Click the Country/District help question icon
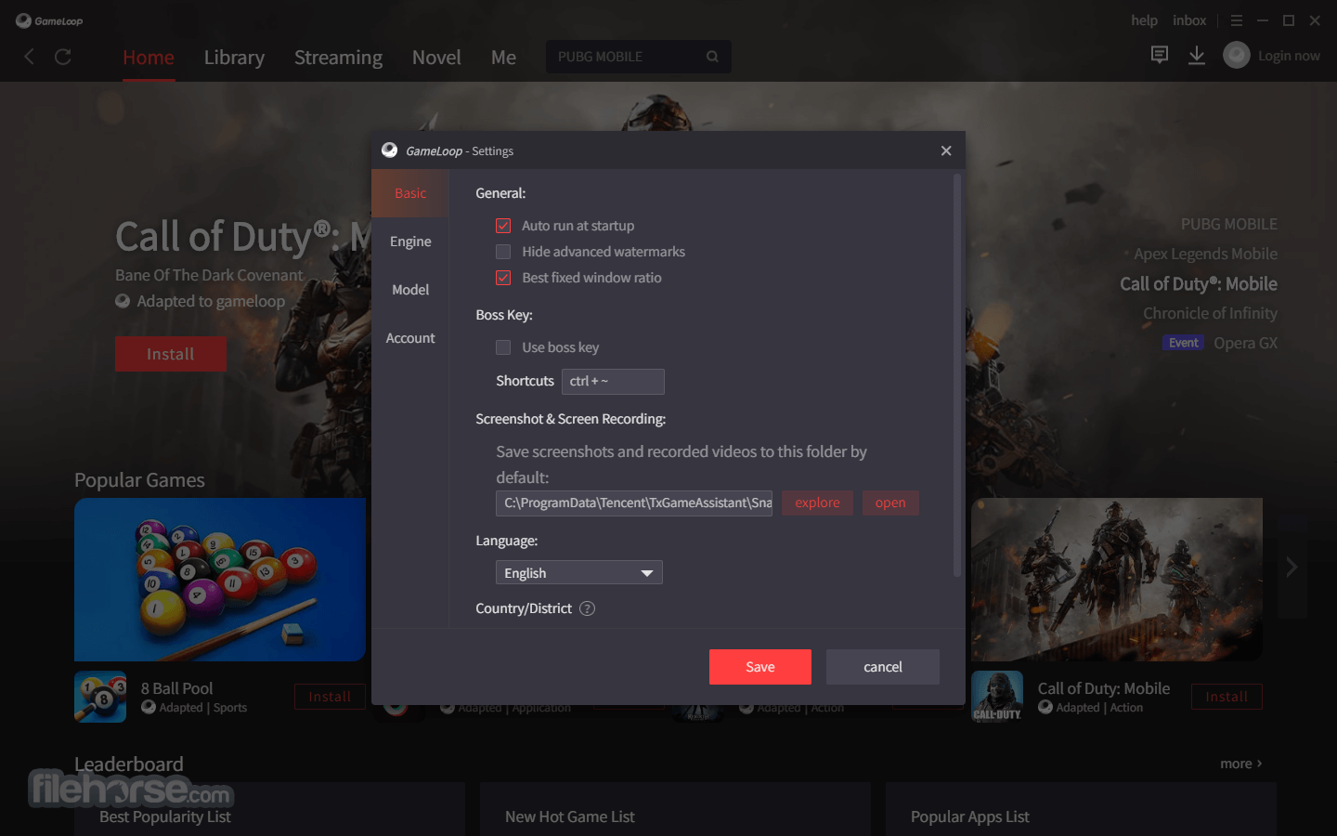 point(587,608)
